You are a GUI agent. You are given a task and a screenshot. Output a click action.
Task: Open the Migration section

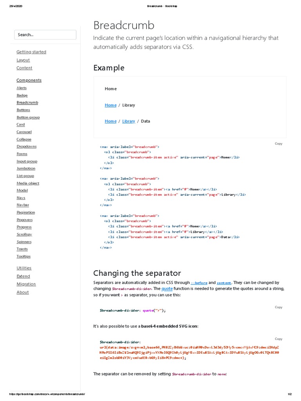click(x=26, y=284)
